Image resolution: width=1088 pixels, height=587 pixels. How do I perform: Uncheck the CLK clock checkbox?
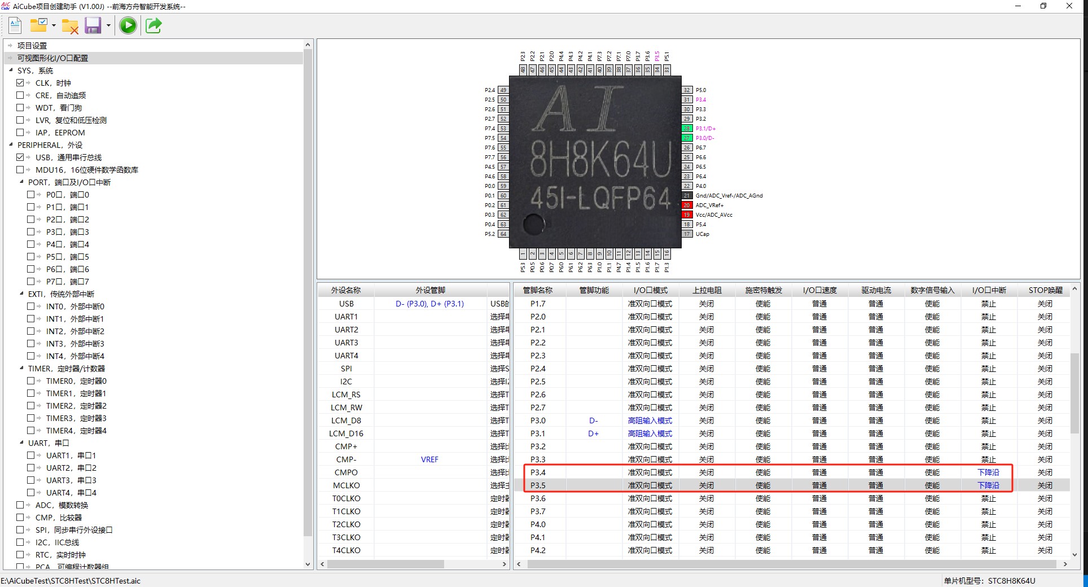click(x=20, y=83)
